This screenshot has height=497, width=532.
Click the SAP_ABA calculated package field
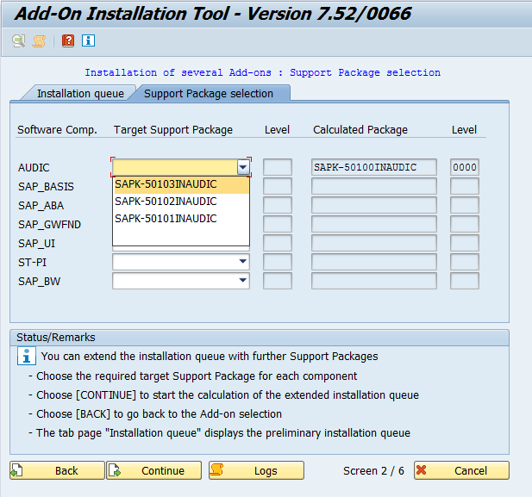click(x=374, y=205)
